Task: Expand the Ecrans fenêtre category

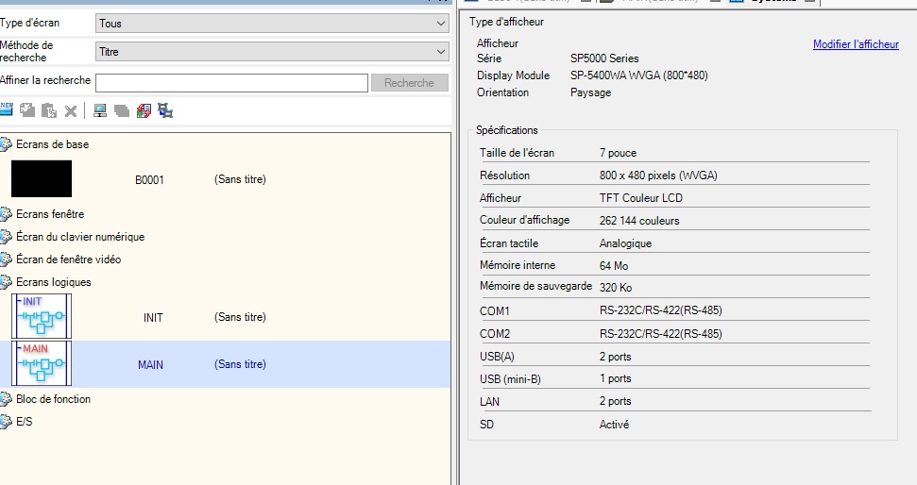Action: 49,214
